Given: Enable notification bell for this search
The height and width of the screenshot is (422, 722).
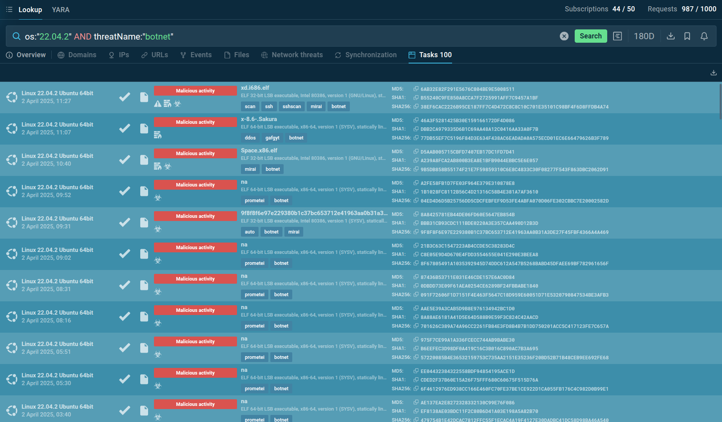Looking at the screenshot, I should [704, 36].
